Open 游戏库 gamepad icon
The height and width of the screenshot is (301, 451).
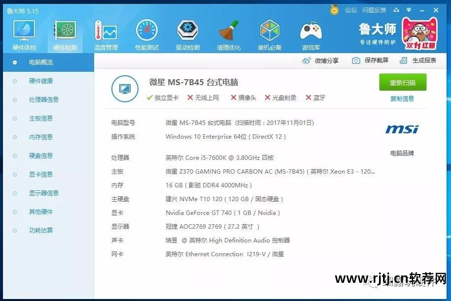pyautogui.click(x=311, y=34)
